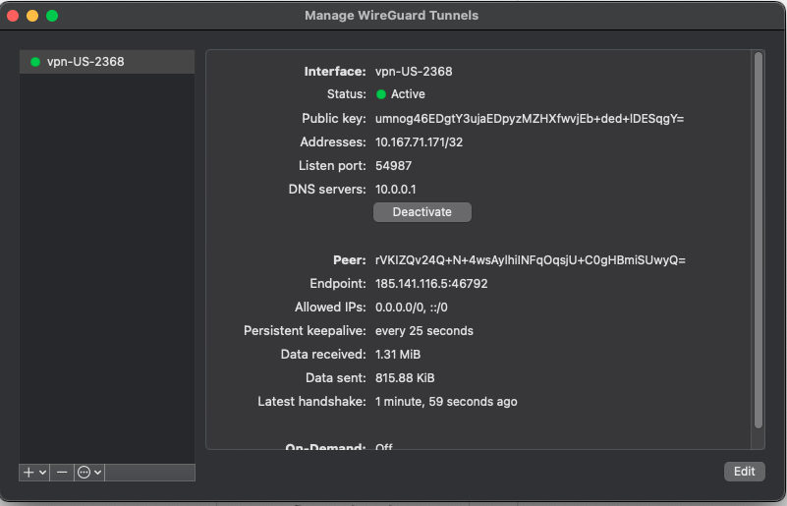The height and width of the screenshot is (506, 787).
Task: Click the Public key: label
Action: (x=334, y=119)
